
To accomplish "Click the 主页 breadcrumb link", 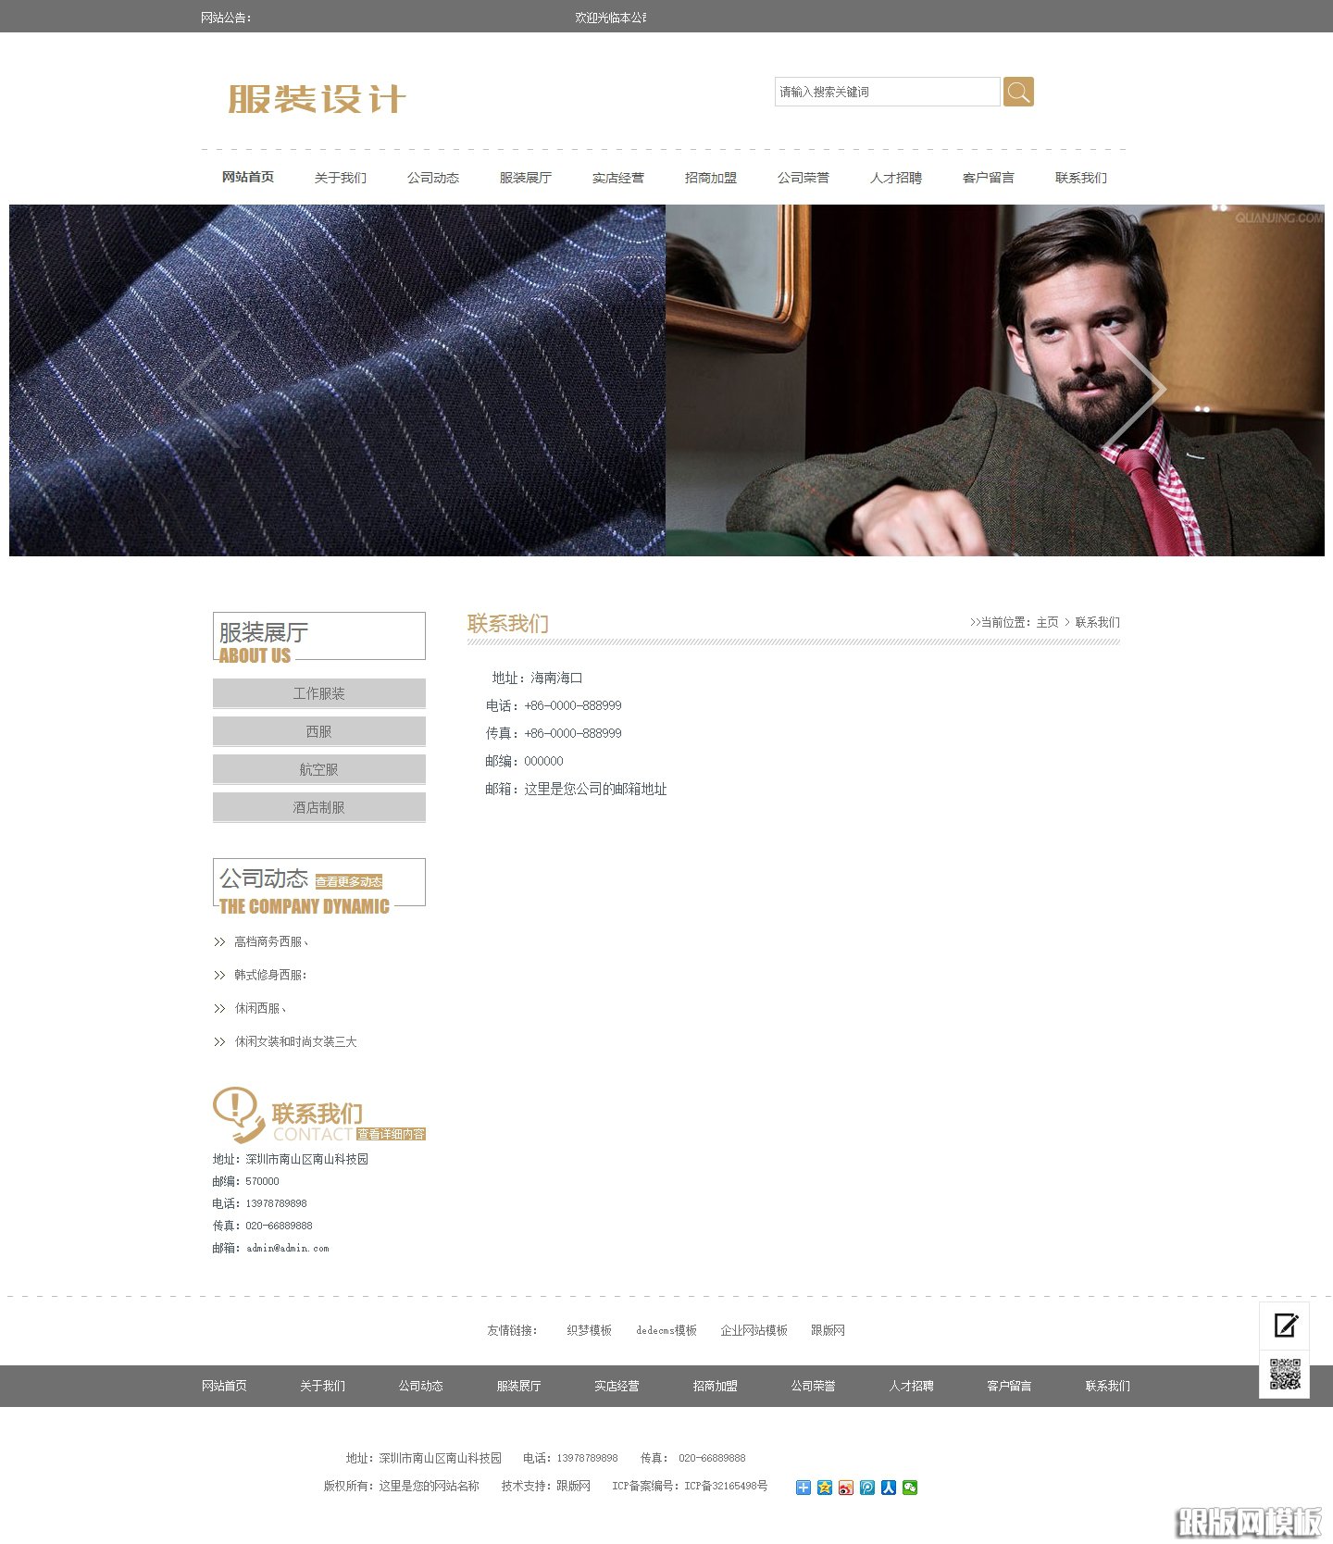I will click(x=1047, y=622).
